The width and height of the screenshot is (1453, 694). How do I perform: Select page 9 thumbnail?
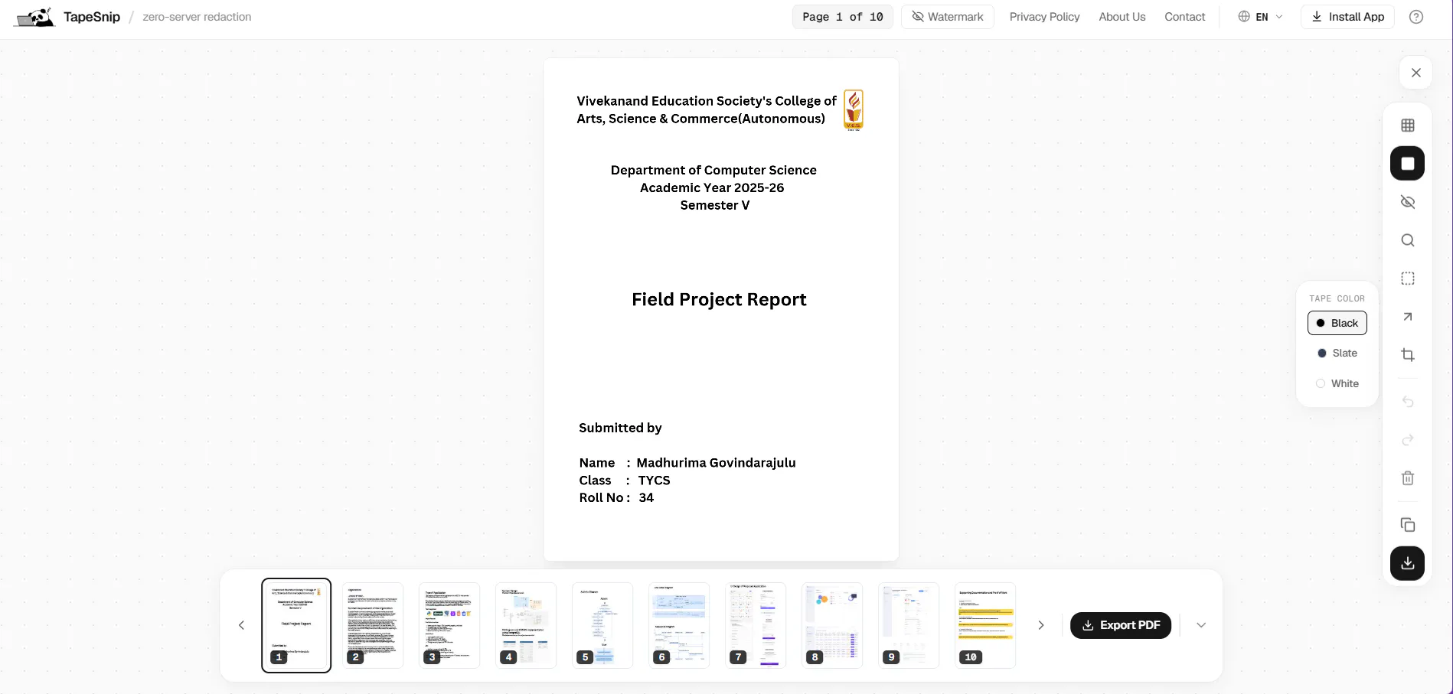click(x=909, y=625)
